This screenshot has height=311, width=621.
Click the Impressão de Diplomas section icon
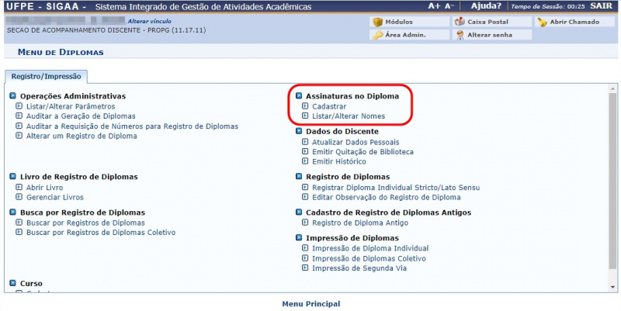click(x=299, y=238)
